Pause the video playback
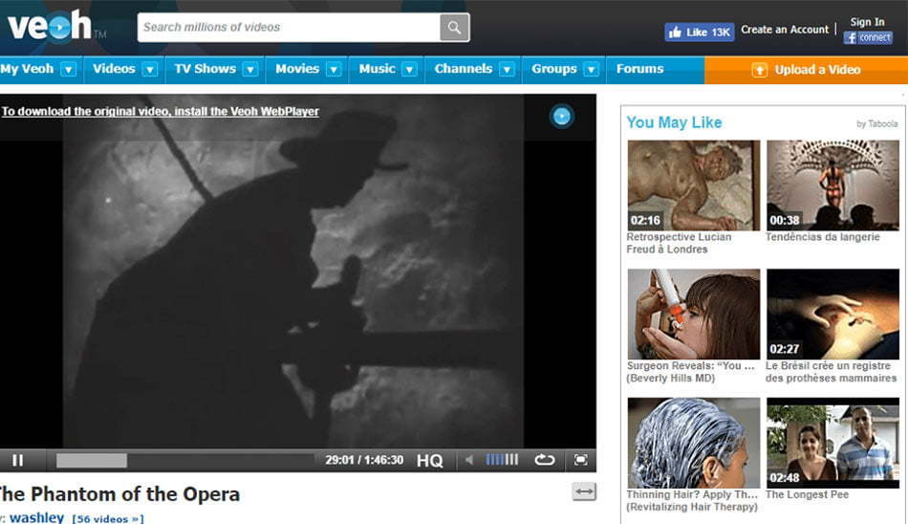 tap(18, 460)
